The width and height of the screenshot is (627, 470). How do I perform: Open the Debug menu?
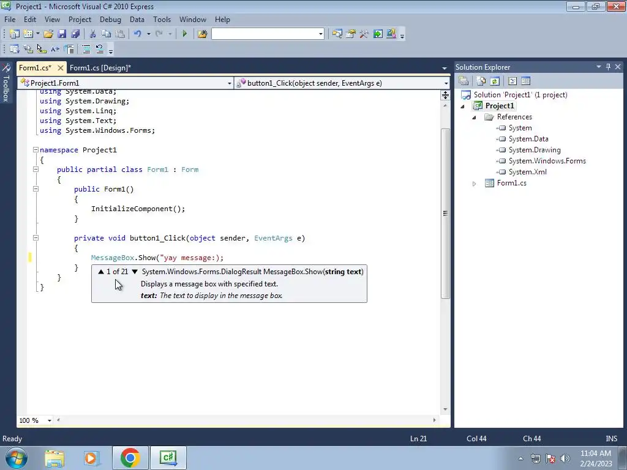(110, 20)
